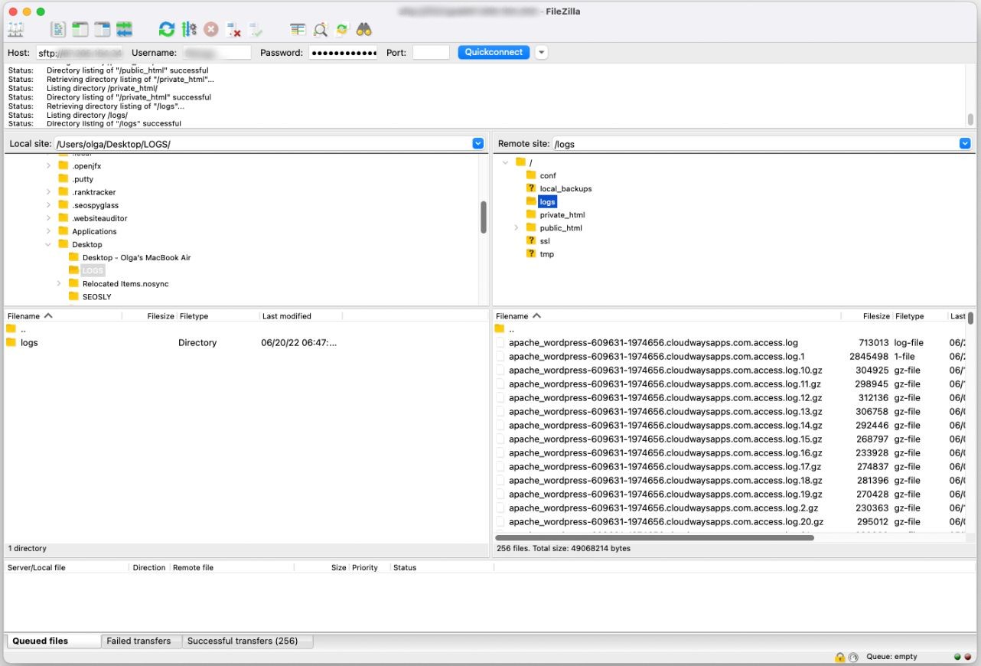
Task: Open directory listing filters
Action: coord(298,29)
